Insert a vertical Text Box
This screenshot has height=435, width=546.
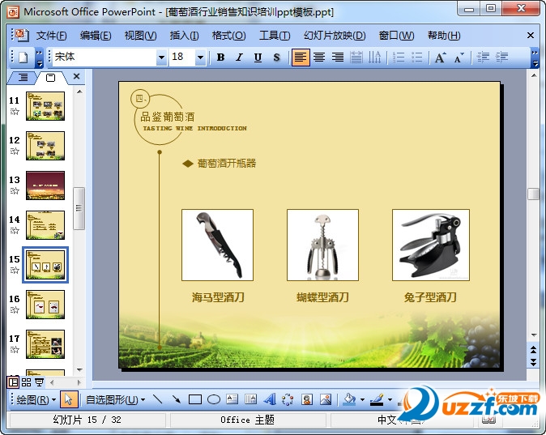pyautogui.click(x=250, y=399)
